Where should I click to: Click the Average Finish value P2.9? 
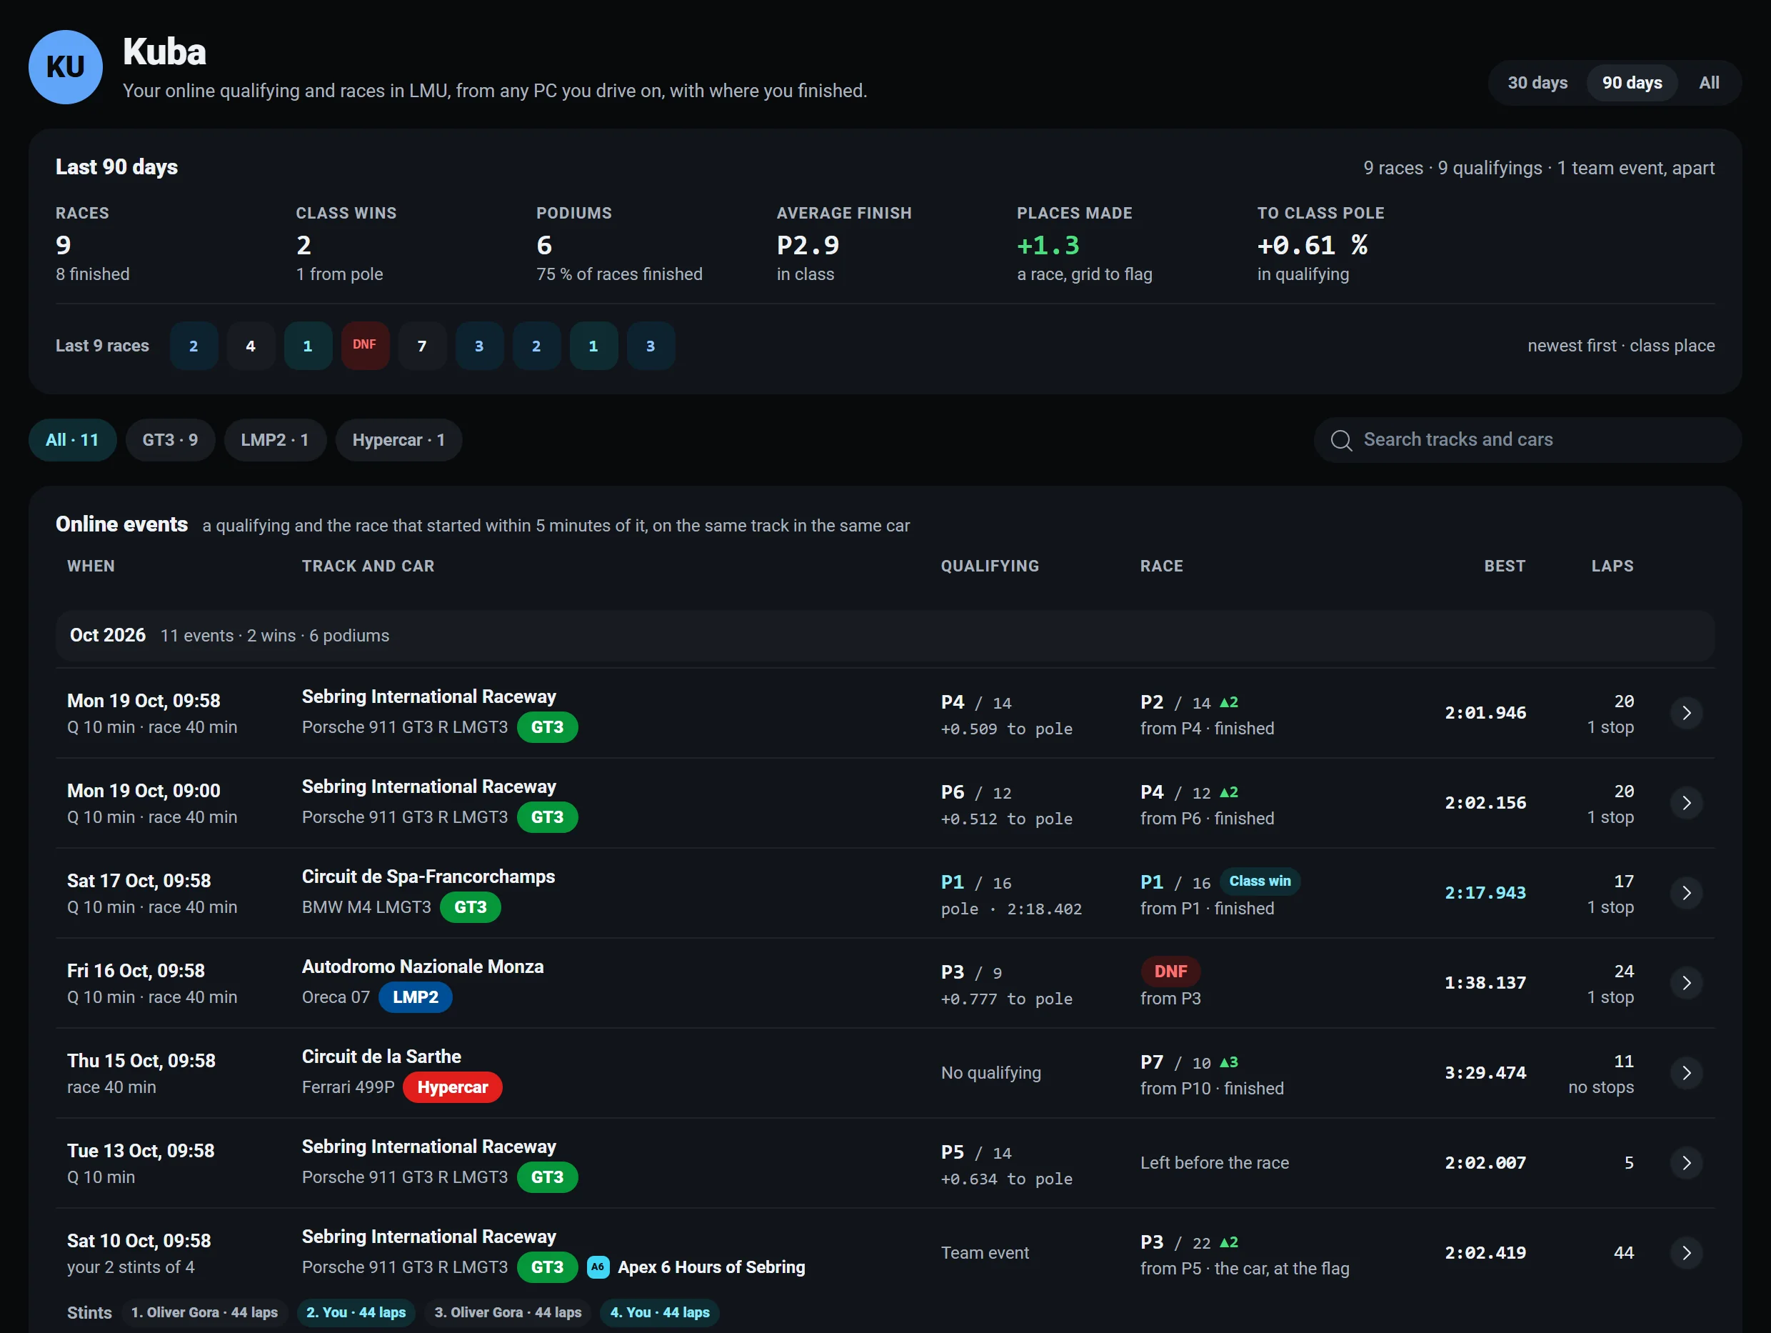click(x=808, y=245)
